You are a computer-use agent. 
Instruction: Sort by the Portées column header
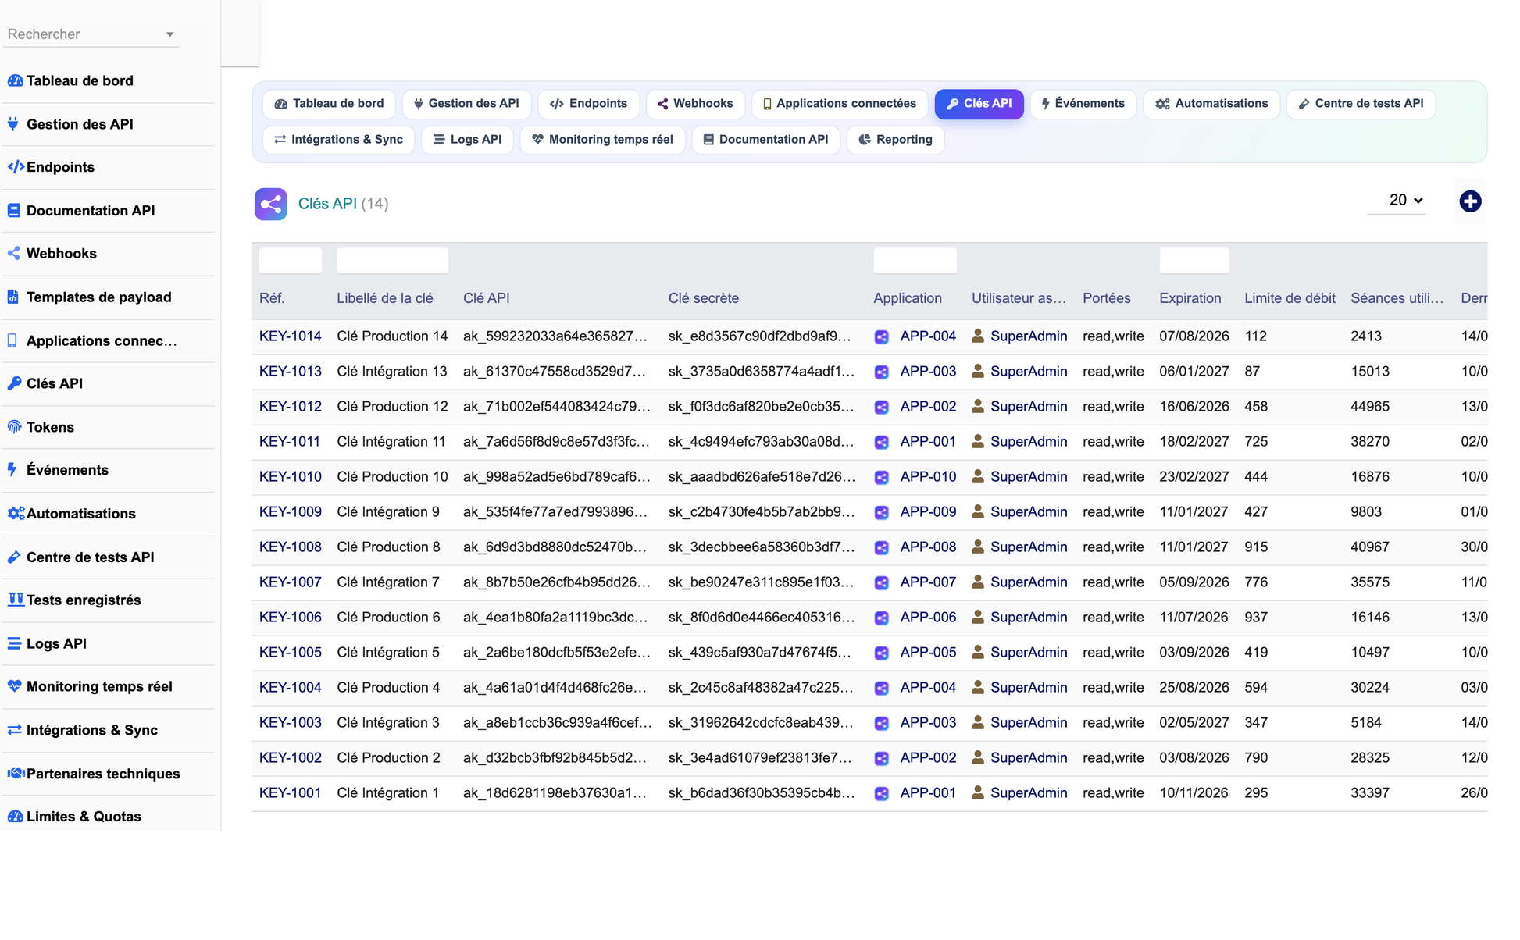[x=1106, y=298]
